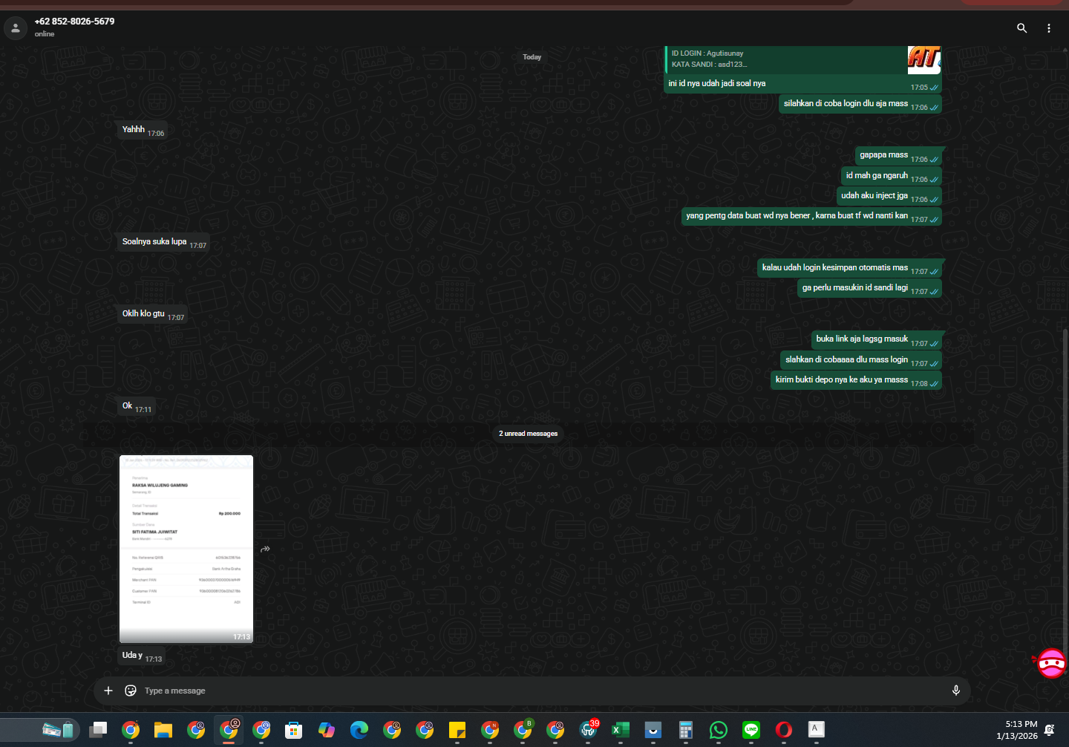Click the Today date label
1069x747 pixels.
pos(532,57)
